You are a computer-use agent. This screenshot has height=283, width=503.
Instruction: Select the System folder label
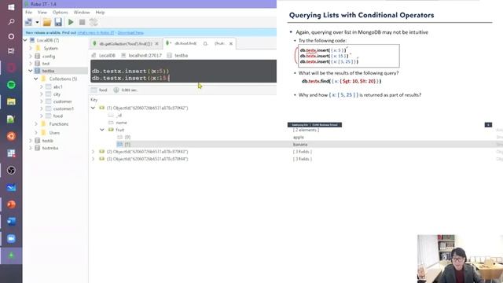coord(50,48)
